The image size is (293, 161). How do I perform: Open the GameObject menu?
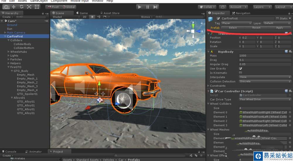tap(39, 1)
